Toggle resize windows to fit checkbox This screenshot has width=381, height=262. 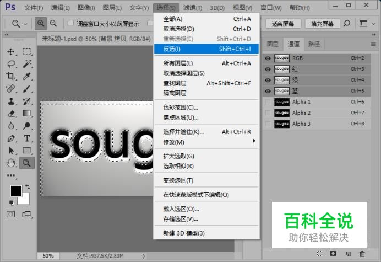tap(70, 23)
